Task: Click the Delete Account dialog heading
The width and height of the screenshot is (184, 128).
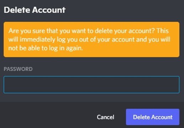Action: point(35,10)
